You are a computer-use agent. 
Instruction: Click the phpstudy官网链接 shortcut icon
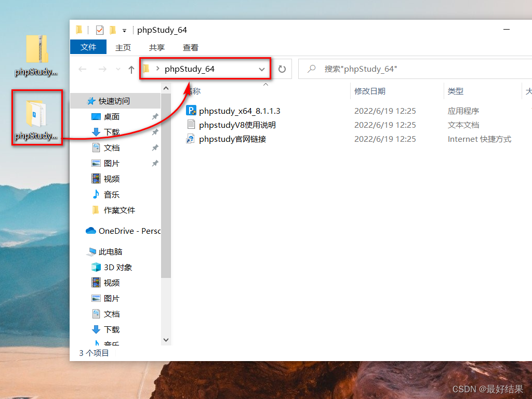190,139
